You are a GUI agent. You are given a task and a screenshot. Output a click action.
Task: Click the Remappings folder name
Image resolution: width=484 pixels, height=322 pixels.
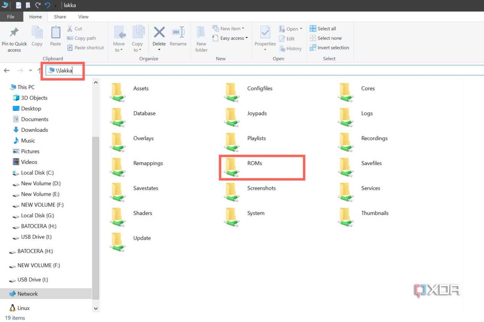pos(148,163)
